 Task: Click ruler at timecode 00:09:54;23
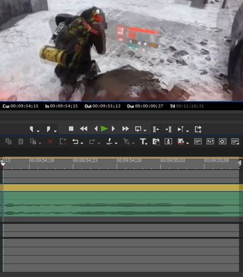click(x=85, y=160)
